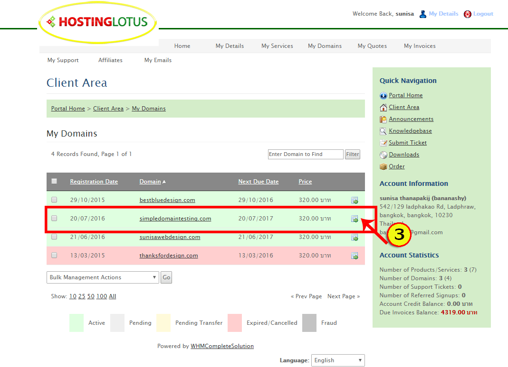Open manage icon for sunisawebdesign.com row
The width and height of the screenshot is (508, 367).
(x=355, y=238)
